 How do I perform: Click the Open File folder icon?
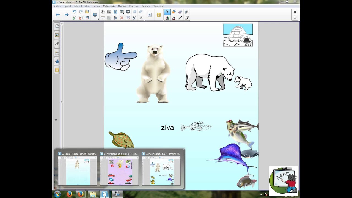click(87, 12)
